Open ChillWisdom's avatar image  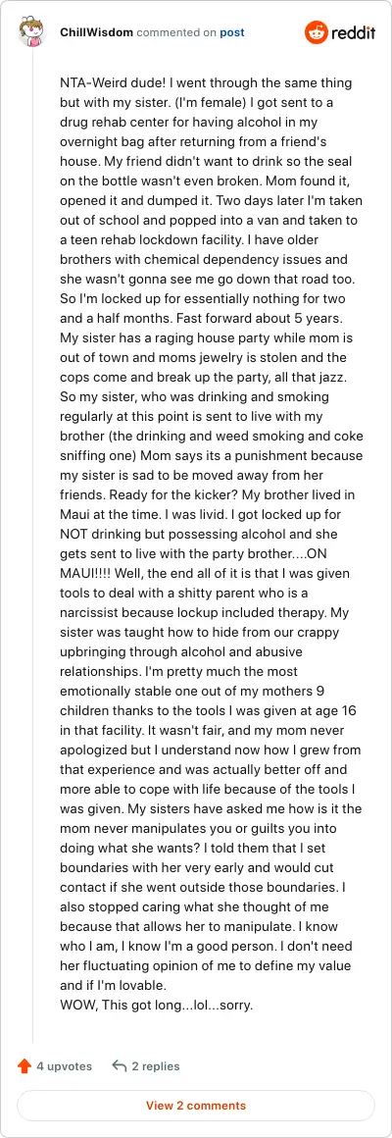tap(32, 32)
